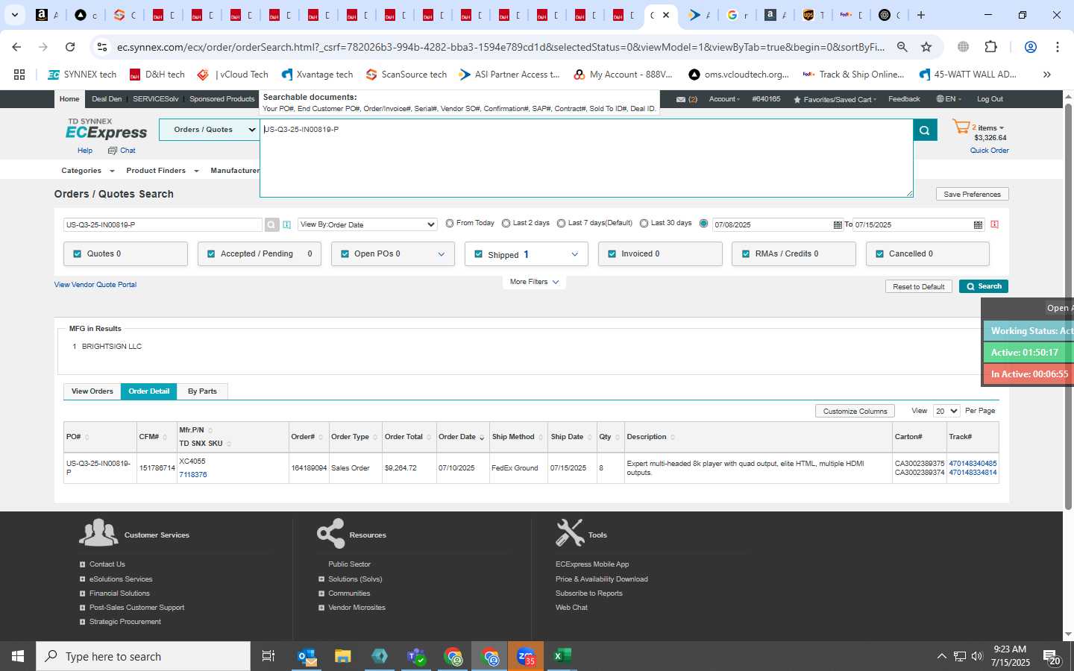This screenshot has height=671, width=1074.
Task: Uncheck the Accepted / Pending checkbox
Action: (x=211, y=253)
